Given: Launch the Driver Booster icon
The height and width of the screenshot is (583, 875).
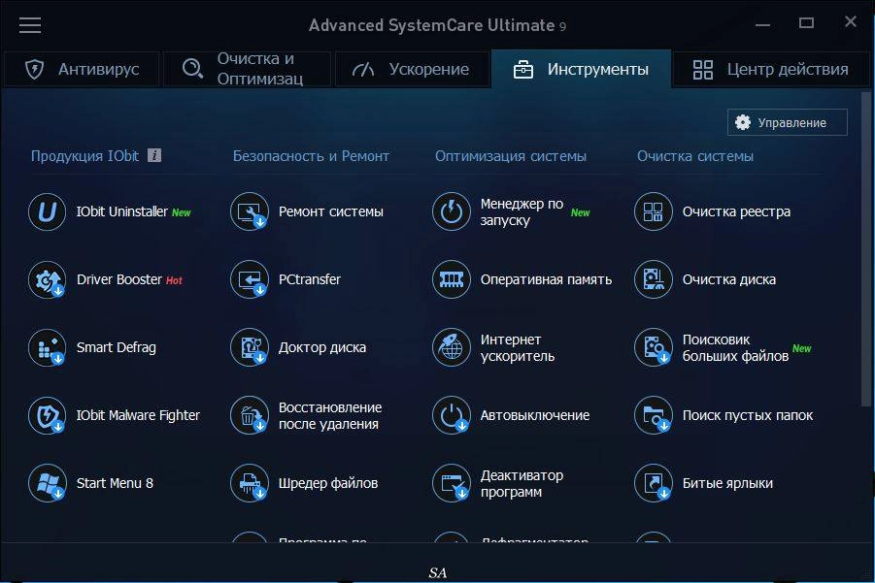Looking at the screenshot, I should point(48,279).
